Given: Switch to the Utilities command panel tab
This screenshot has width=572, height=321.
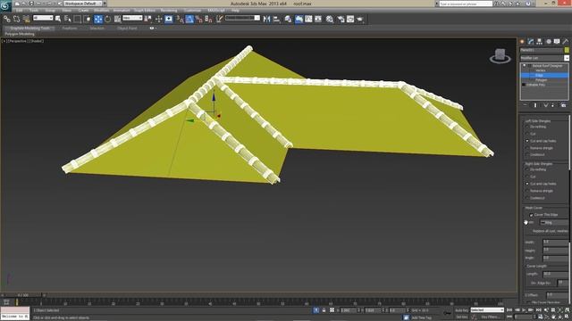Looking at the screenshot, I should (566, 42).
